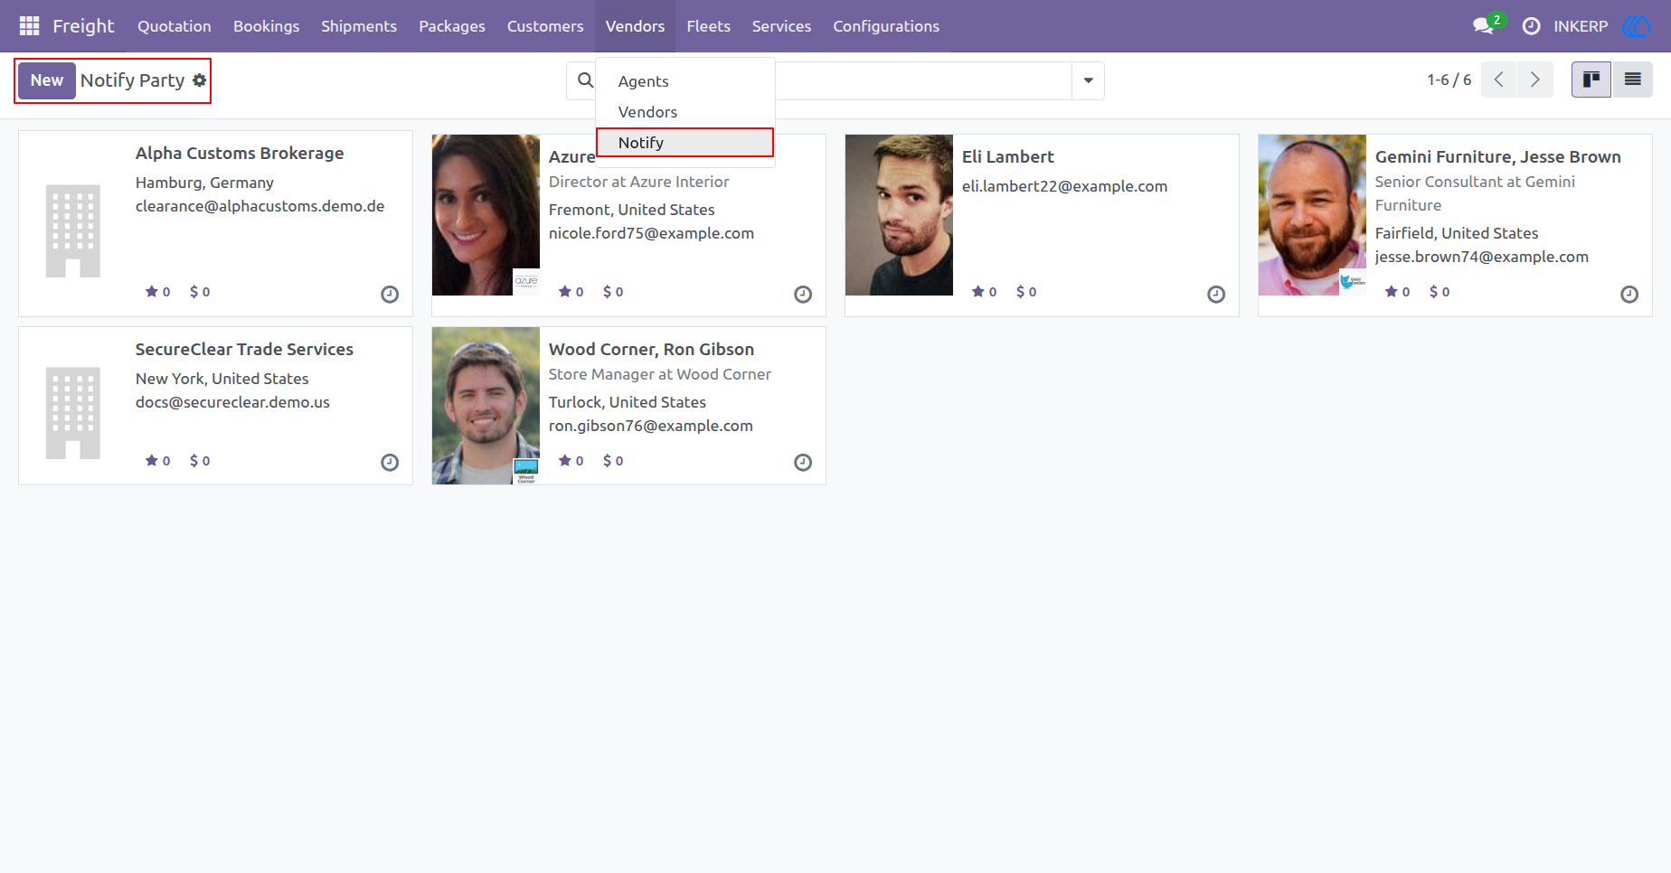This screenshot has height=873, width=1671.
Task: Open activity clock on Alpha Customs Brokerage card
Action: [x=390, y=294]
